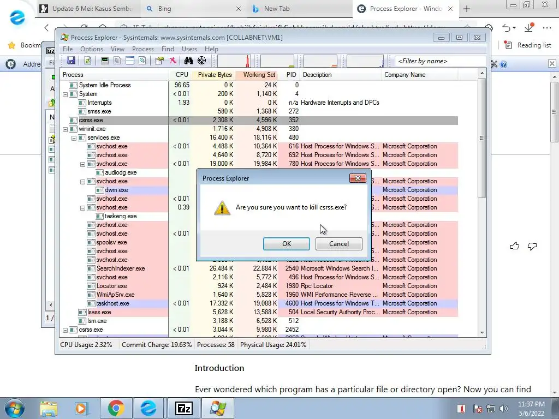Select the SearchIndexer.exe process row

(x=259, y=268)
